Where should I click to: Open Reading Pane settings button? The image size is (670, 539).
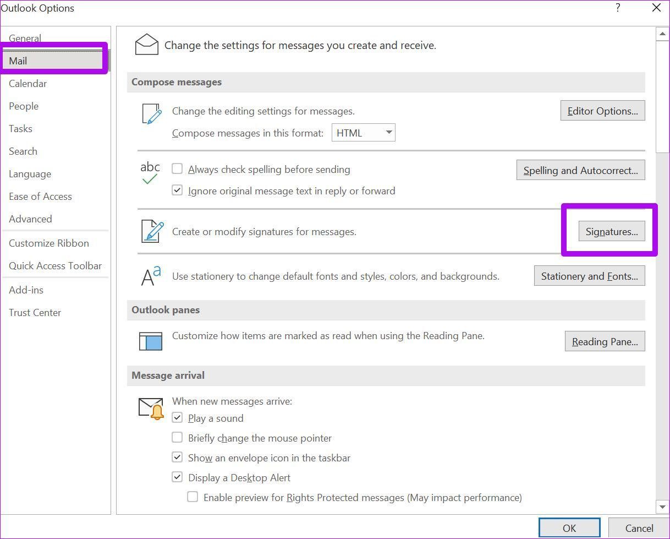pos(605,341)
